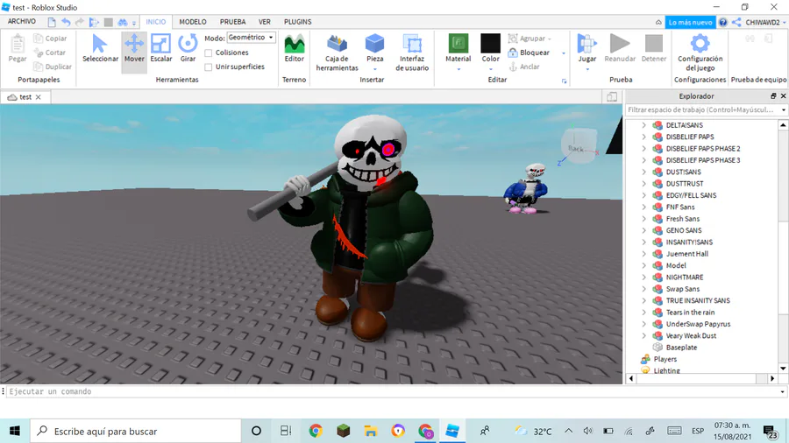Insert a Pieza part
This screenshot has height=443, width=789.
tap(375, 49)
